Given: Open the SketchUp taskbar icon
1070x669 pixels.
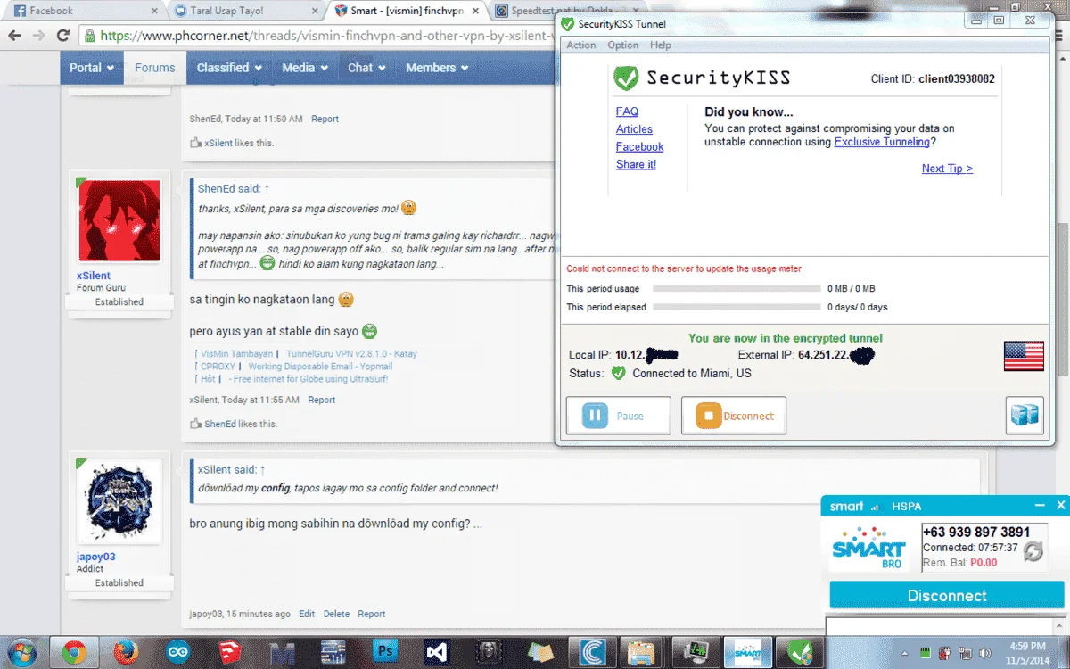Looking at the screenshot, I should tap(229, 652).
